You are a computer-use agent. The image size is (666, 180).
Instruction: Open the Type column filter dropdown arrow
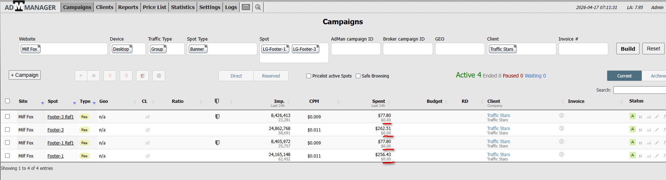click(x=94, y=103)
